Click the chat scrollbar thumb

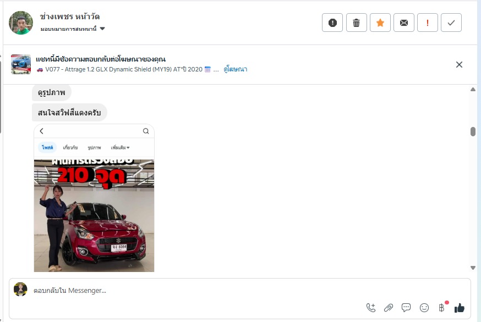pyautogui.click(x=473, y=132)
